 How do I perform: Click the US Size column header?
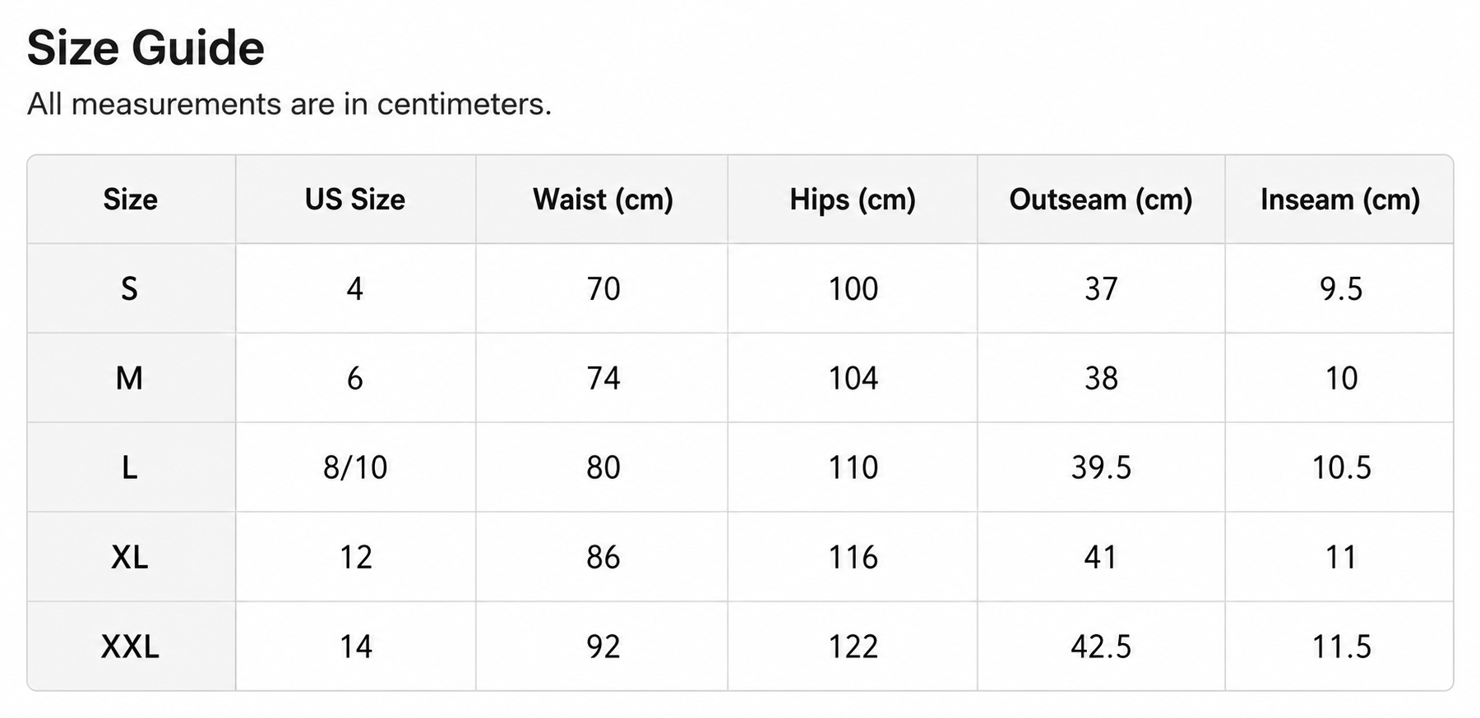pos(355,200)
